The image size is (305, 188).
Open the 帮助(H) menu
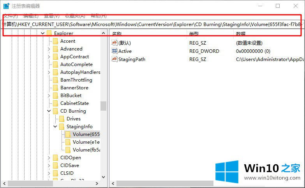(x=99, y=16)
